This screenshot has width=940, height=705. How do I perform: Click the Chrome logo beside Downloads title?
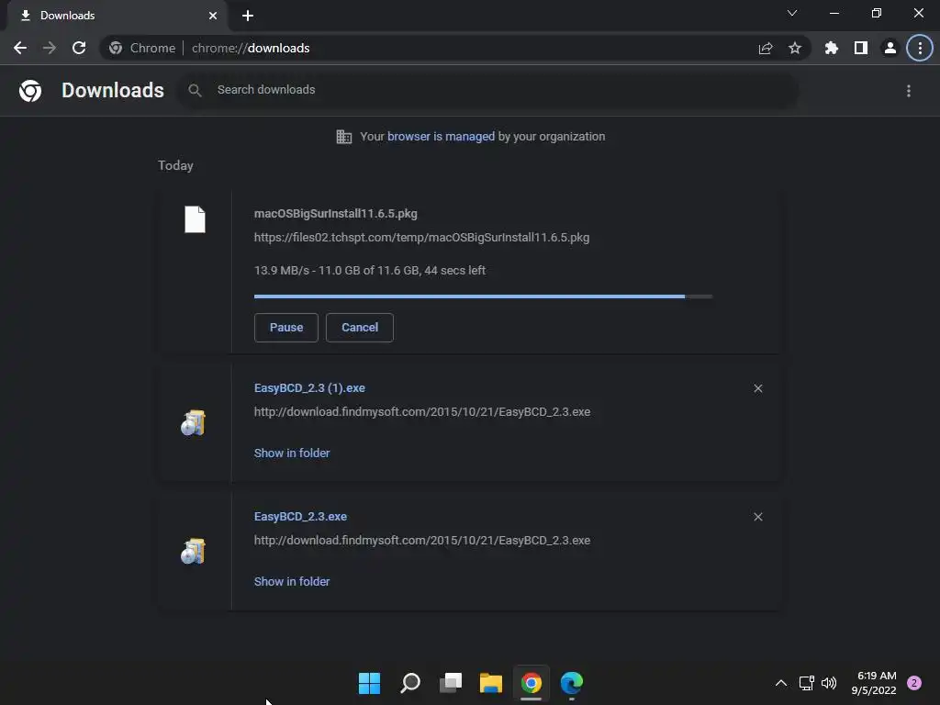[30, 91]
